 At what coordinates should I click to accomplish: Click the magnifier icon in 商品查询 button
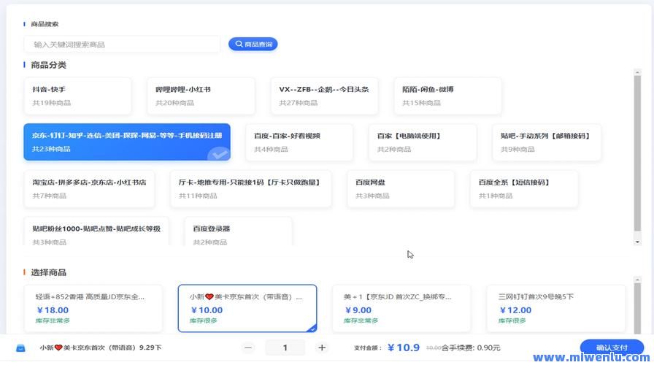click(239, 44)
